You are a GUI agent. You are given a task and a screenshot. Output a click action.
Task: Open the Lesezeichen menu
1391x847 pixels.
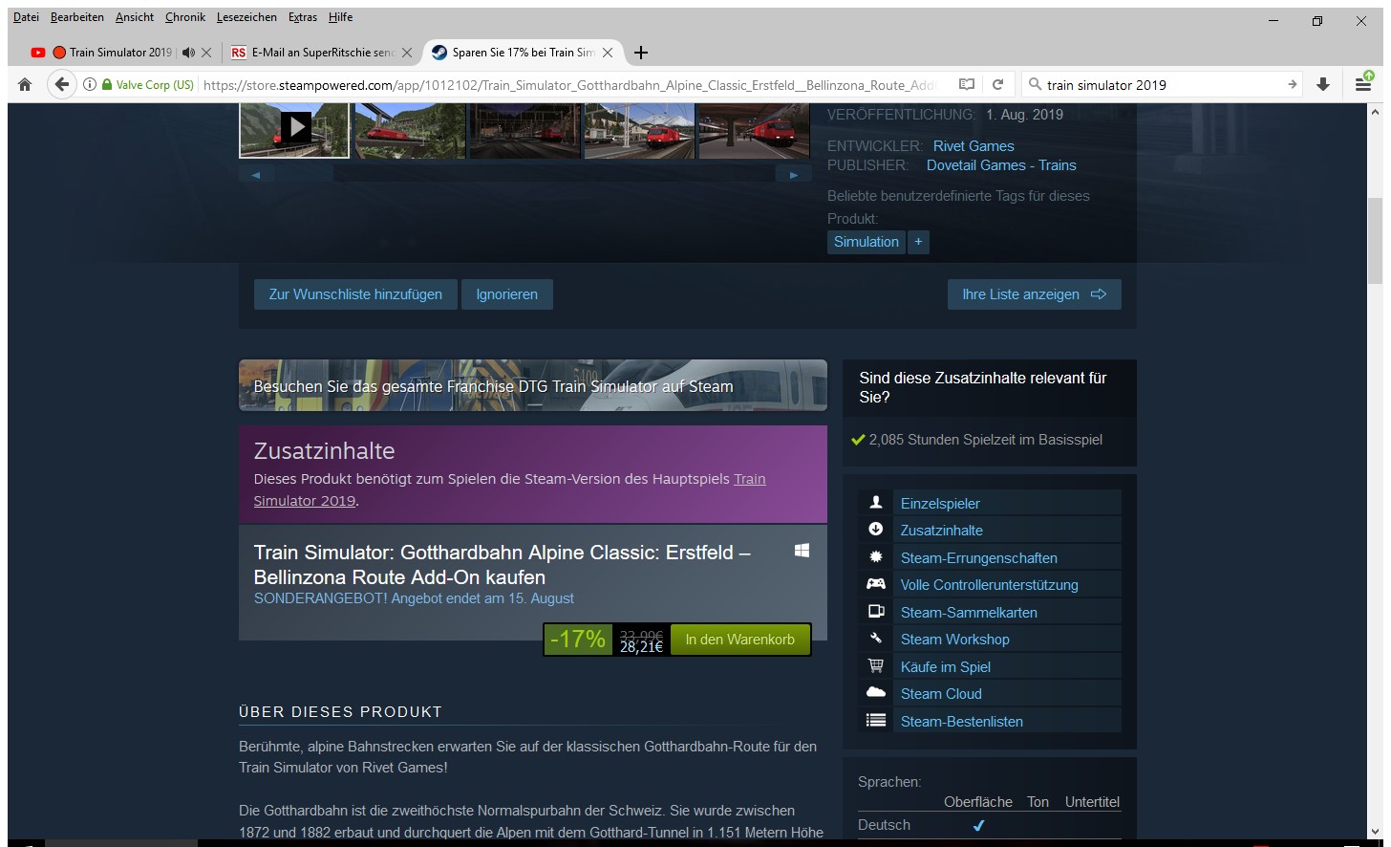click(246, 17)
